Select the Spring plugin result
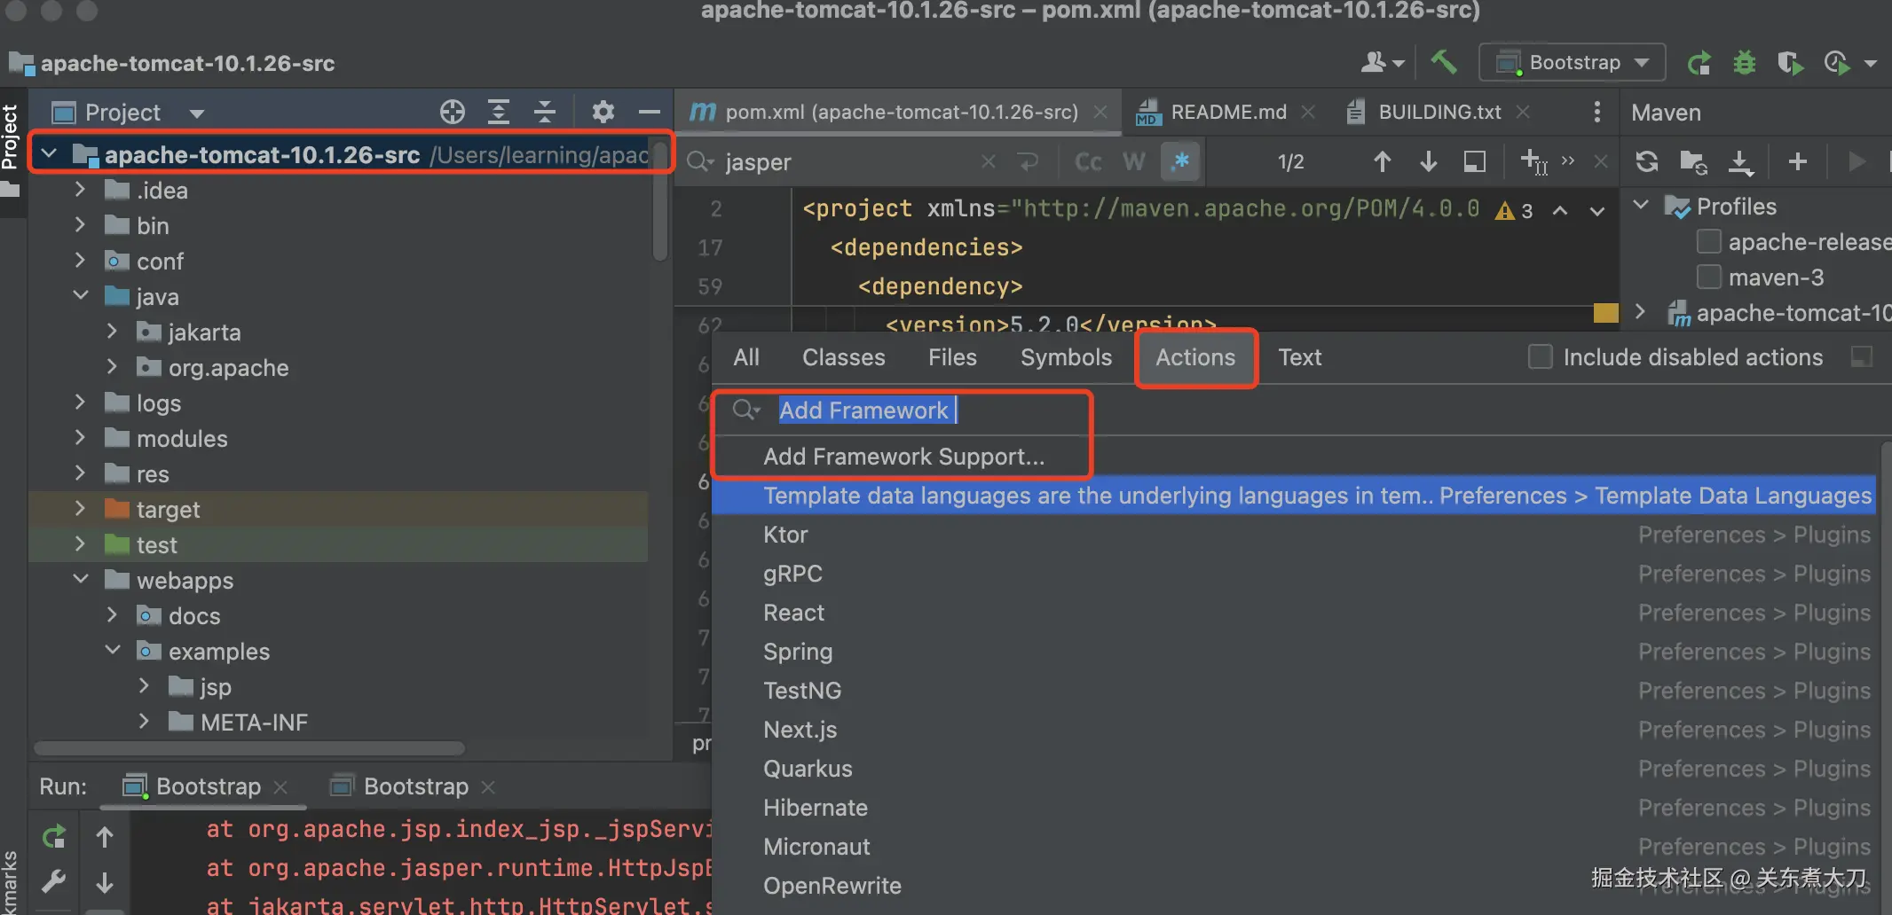1892x915 pixels. 1293,652
